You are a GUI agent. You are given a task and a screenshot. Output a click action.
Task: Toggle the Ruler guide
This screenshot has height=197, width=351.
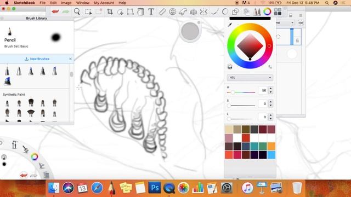(x=162, y=11)
